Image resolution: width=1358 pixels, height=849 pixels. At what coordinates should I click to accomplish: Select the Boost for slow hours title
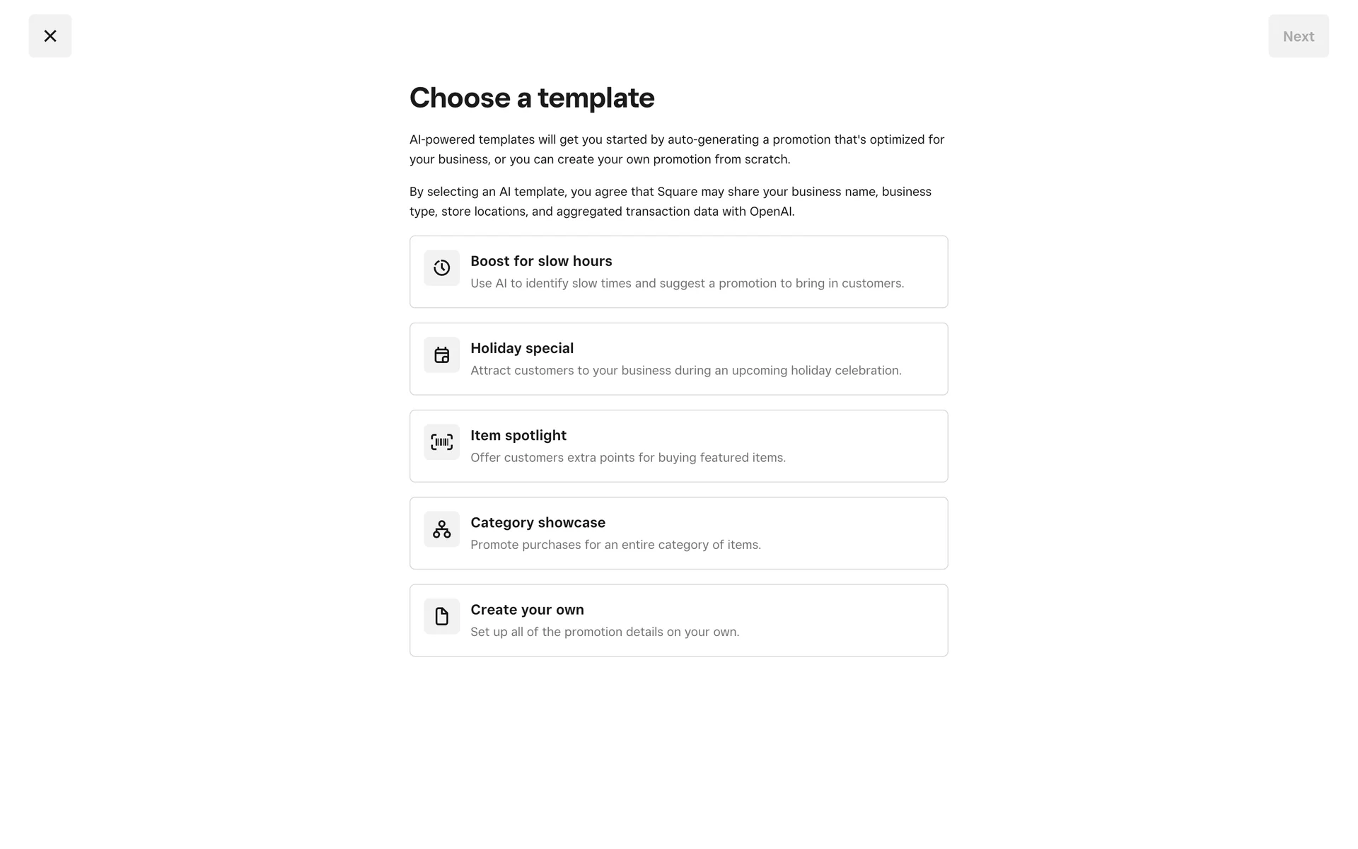[x=541, y=261]
